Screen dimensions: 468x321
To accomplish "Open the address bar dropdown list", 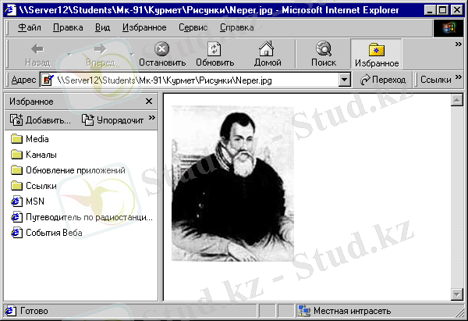I will pos(345,80).
